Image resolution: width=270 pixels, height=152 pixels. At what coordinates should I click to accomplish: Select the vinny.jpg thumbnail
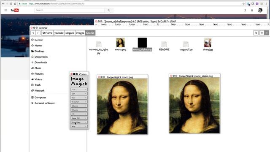[208, 43]
